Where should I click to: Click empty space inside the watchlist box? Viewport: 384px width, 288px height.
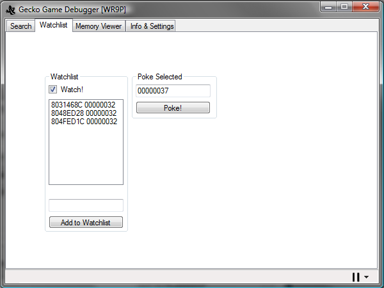(86, 157)
